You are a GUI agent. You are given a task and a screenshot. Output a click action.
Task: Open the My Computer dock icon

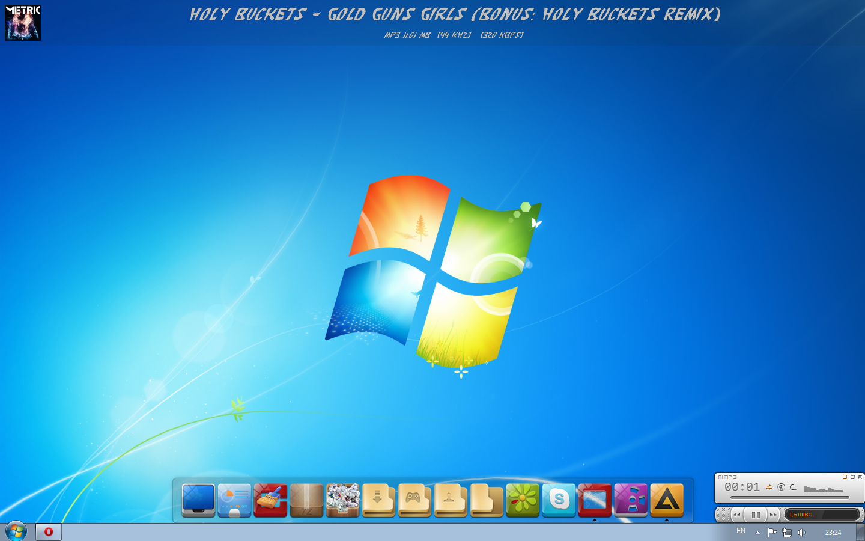point(198,500)
